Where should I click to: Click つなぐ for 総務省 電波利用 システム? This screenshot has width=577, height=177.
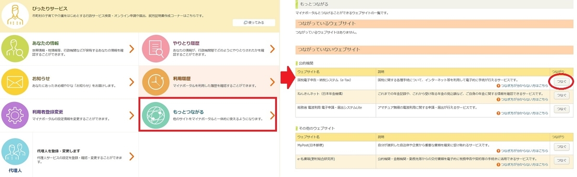pyautogui.click(x=561, y=110)
